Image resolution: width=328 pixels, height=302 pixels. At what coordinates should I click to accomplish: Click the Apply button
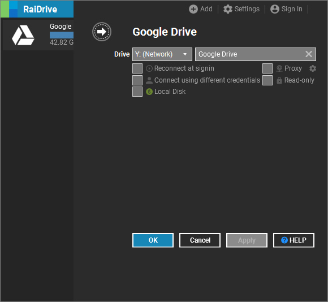click(x=247, y=240)
